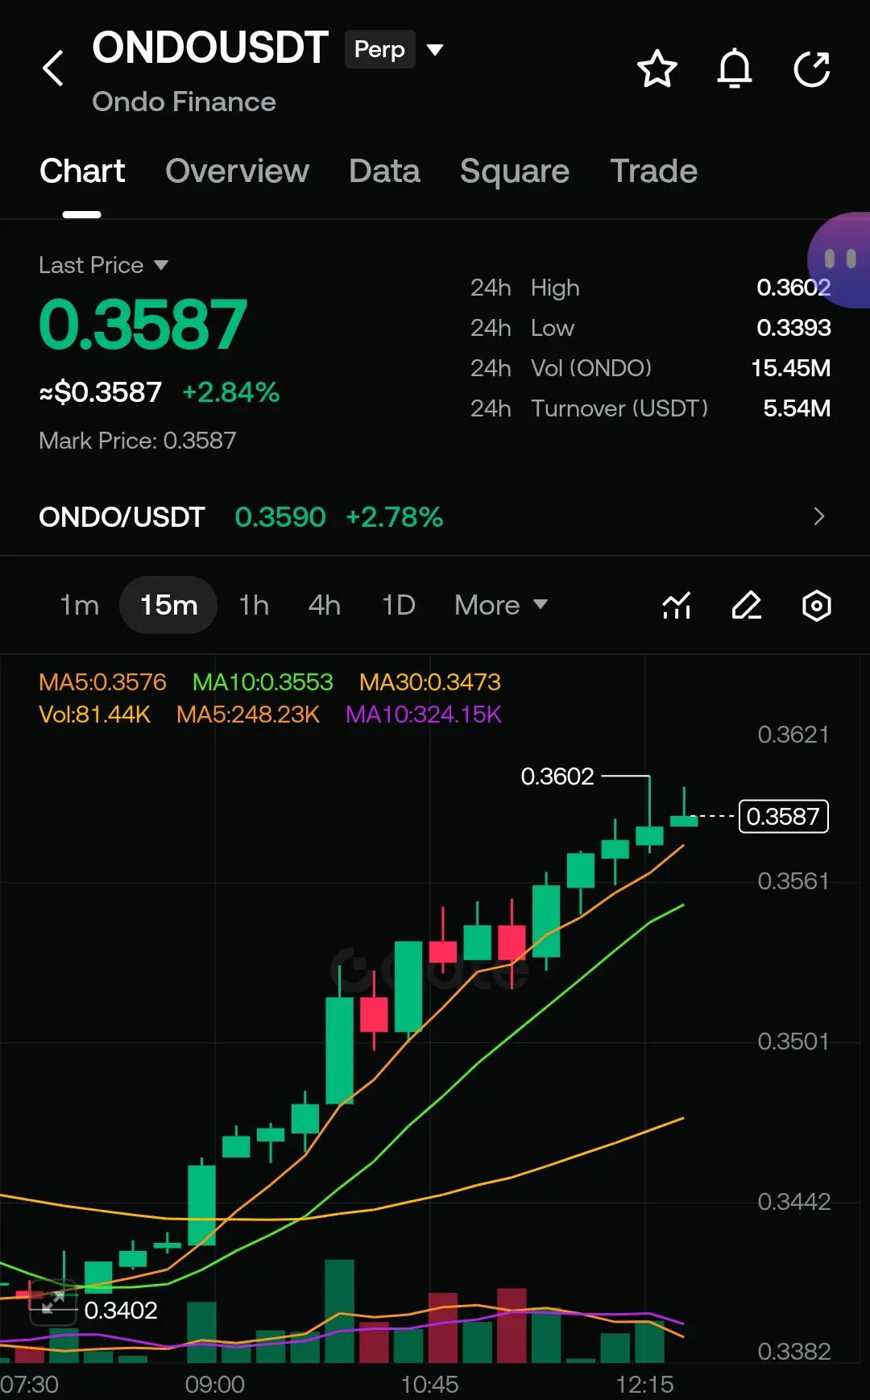Select the drawing pencil tool
870x1400 pixels.
click(747, 605)
